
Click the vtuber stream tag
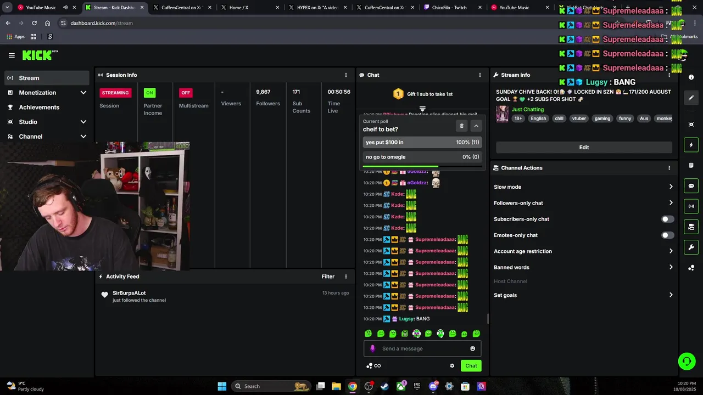579,119
